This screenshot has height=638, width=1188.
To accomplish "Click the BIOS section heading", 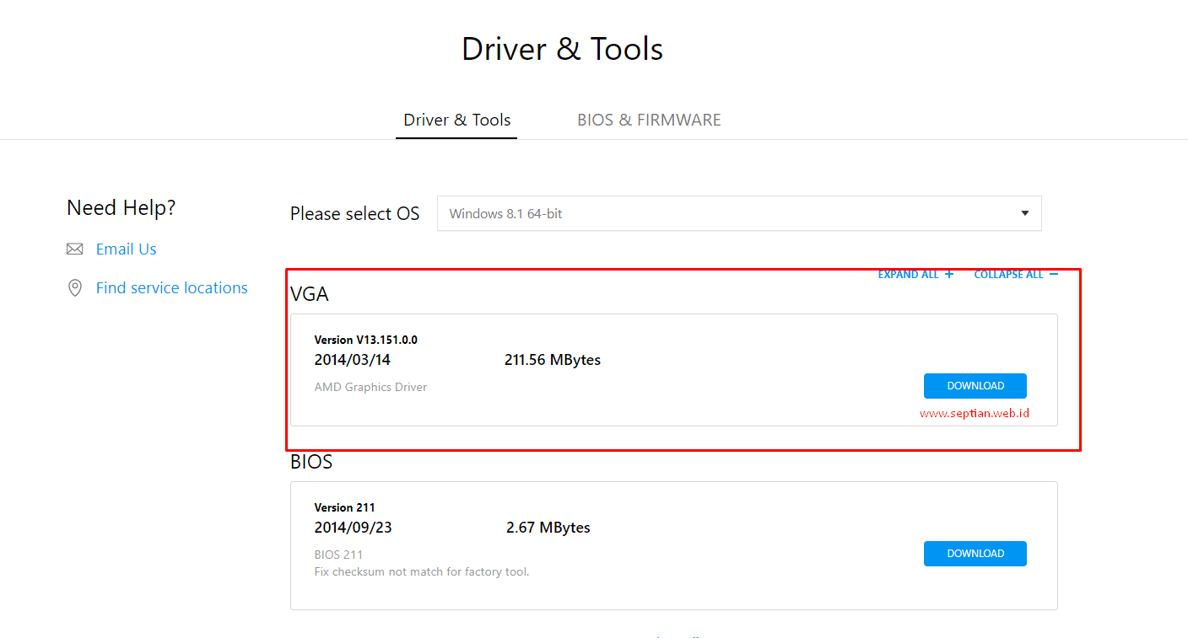I will [311, 462].
